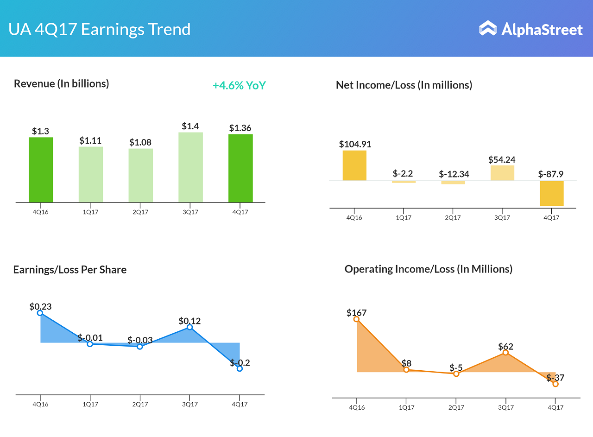
Task: Click the 1Q17 operating income point $8
Action: point(406,370)
